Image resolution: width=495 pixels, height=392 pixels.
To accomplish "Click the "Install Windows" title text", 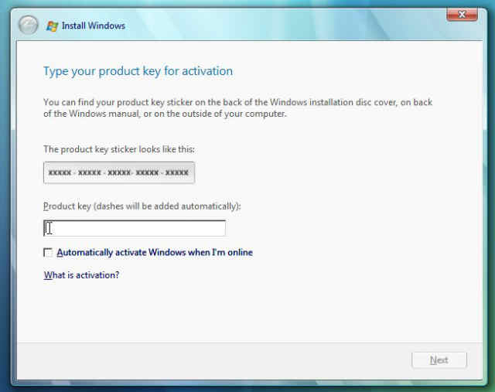I will click(x=94, y=26).
